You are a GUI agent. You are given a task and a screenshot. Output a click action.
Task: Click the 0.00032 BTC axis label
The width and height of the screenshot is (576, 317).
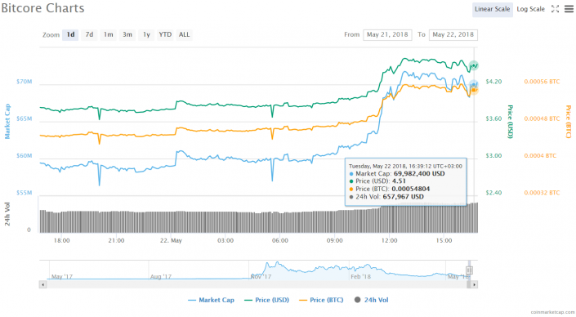542,193
